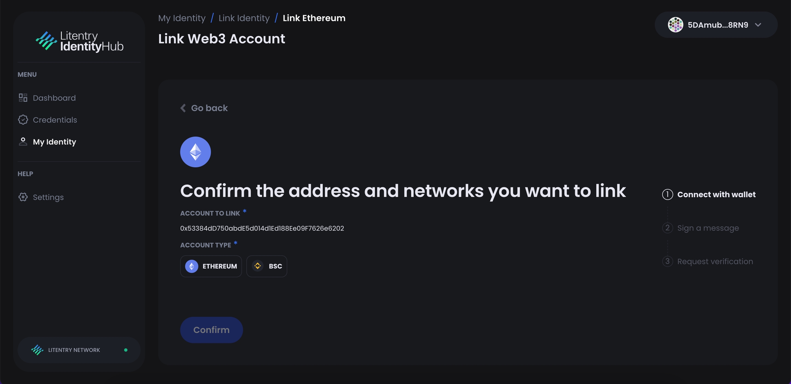Click the Litentry IdentityHub logo
Screen dimensions: 791x384
click(x=79, y=41)
